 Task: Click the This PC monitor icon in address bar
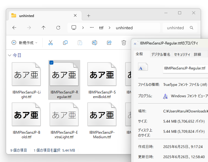coord(74,27)
